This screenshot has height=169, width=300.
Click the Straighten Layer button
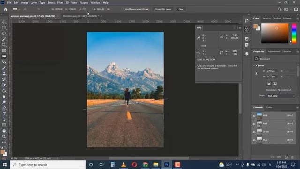[163, 9]
